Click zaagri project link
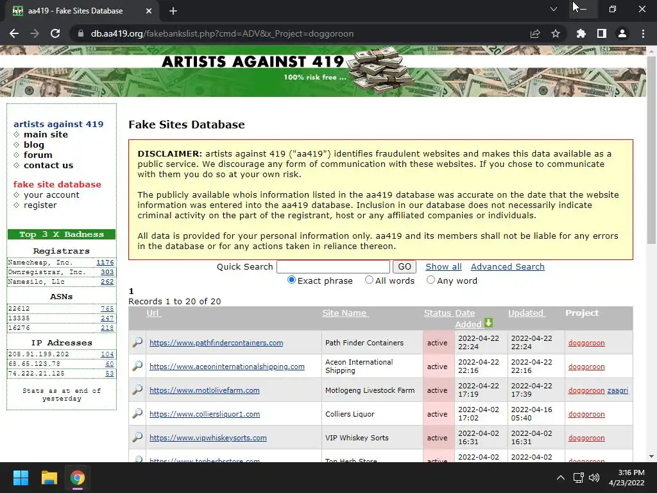Viewport: 657px width, 493px height. tap(618, 390)
